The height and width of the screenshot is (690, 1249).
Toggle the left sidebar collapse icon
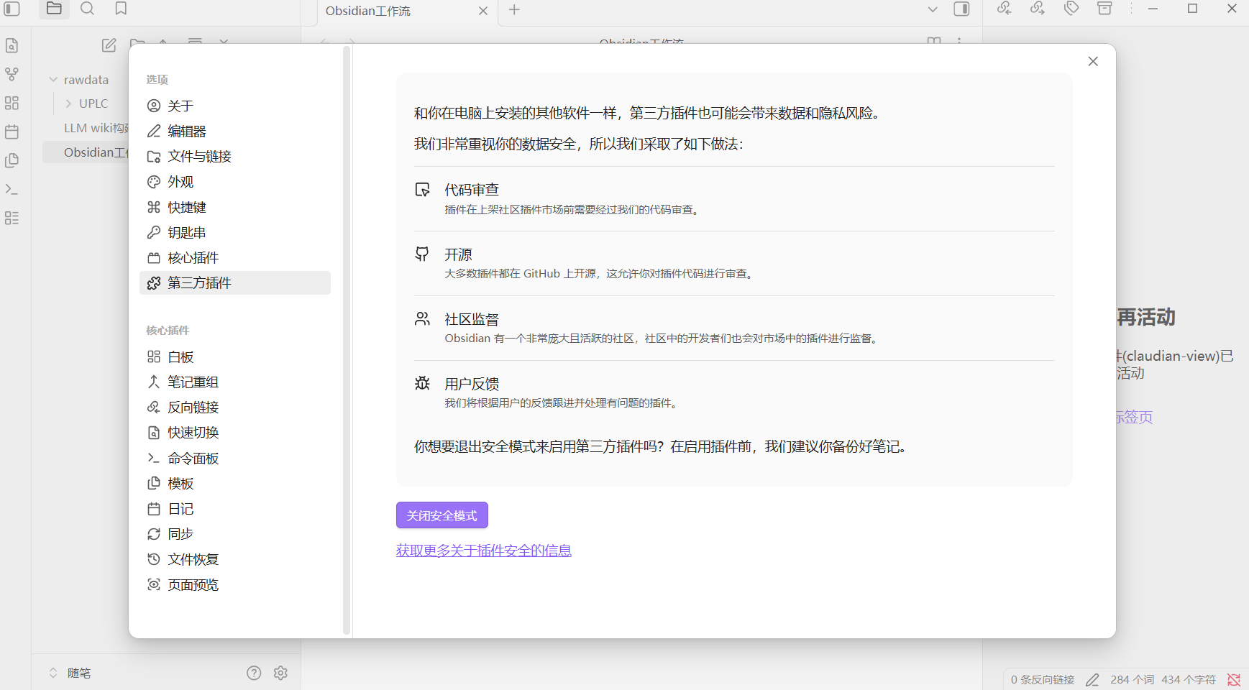click(12, 9)
